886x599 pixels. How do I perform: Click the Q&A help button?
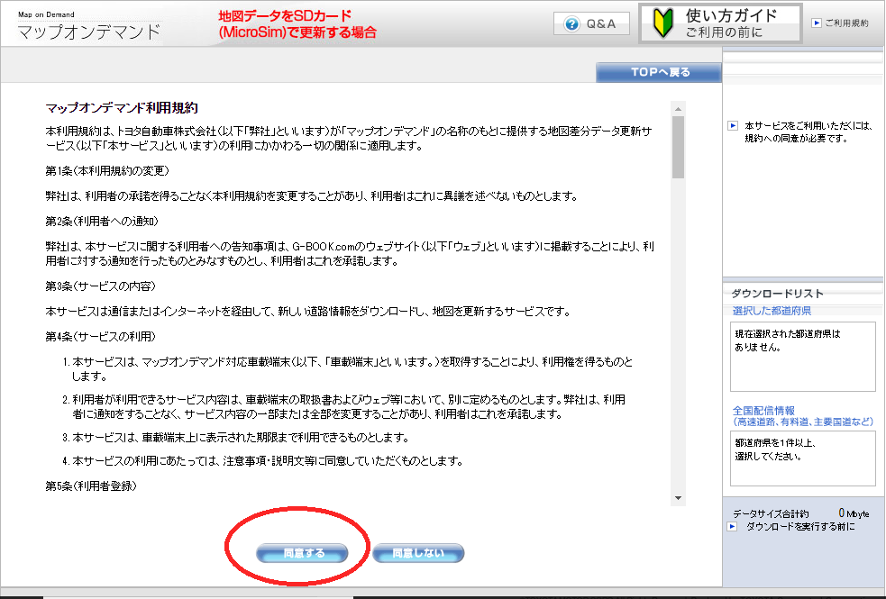tap(591, 23)
